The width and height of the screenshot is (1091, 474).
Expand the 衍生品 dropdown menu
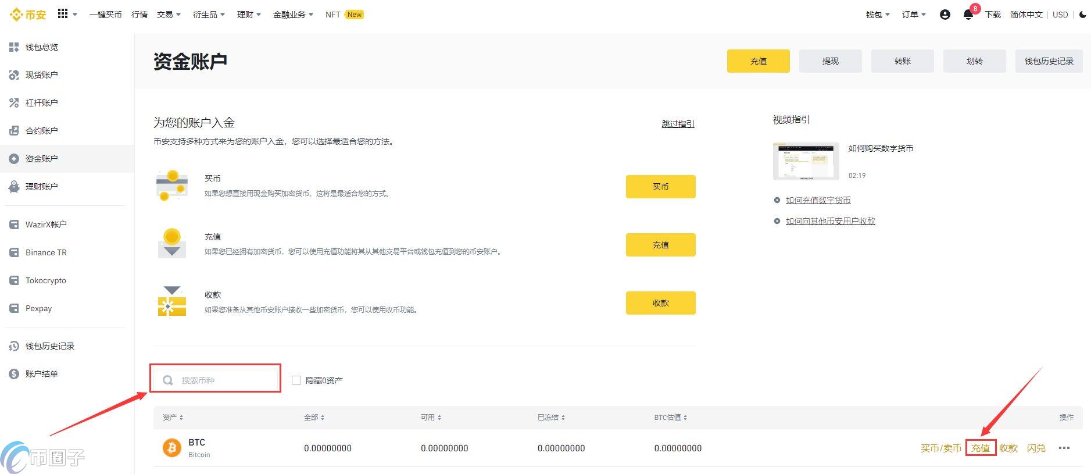point(209,15)
